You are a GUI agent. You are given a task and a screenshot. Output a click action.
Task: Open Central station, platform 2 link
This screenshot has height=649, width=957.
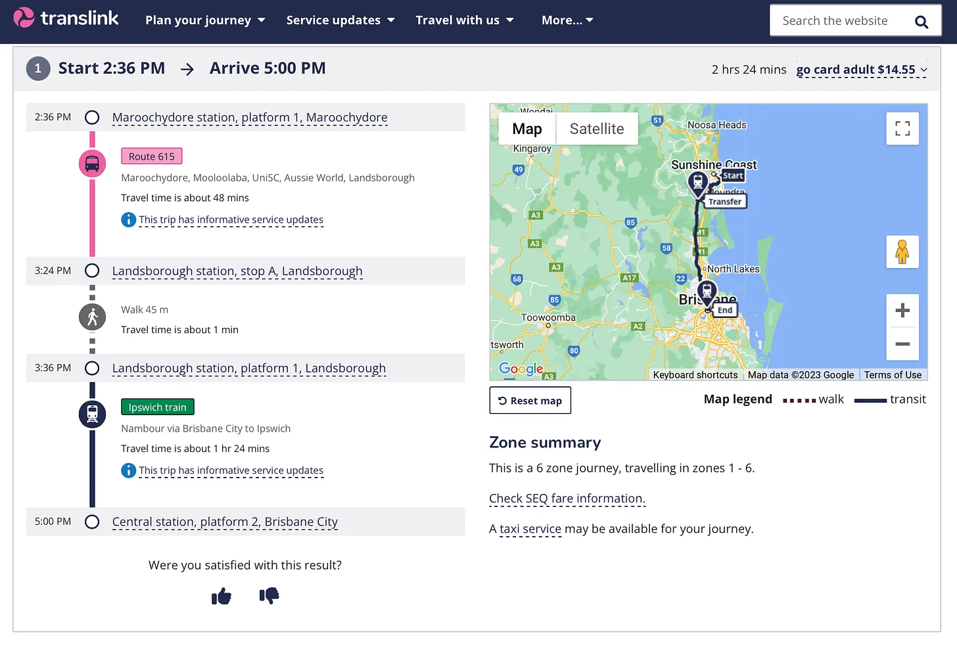(225, 522)
